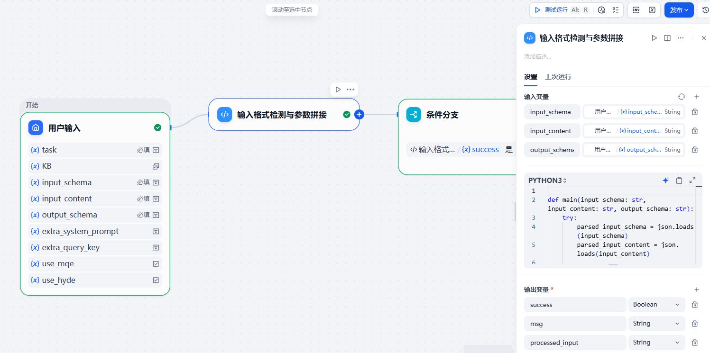
Task: Open the msg variable String type dropdown
Action: (x=656, y=324)
